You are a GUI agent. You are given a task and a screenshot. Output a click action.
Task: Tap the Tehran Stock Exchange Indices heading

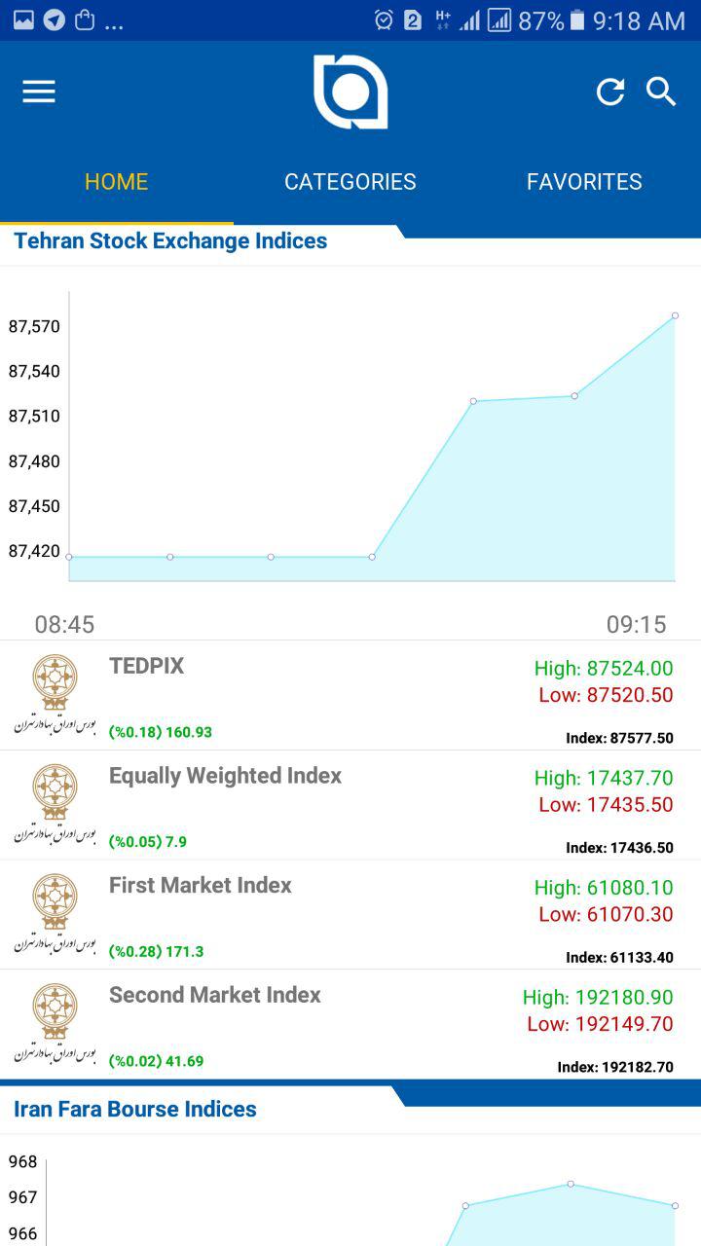[x=170, y=241]
